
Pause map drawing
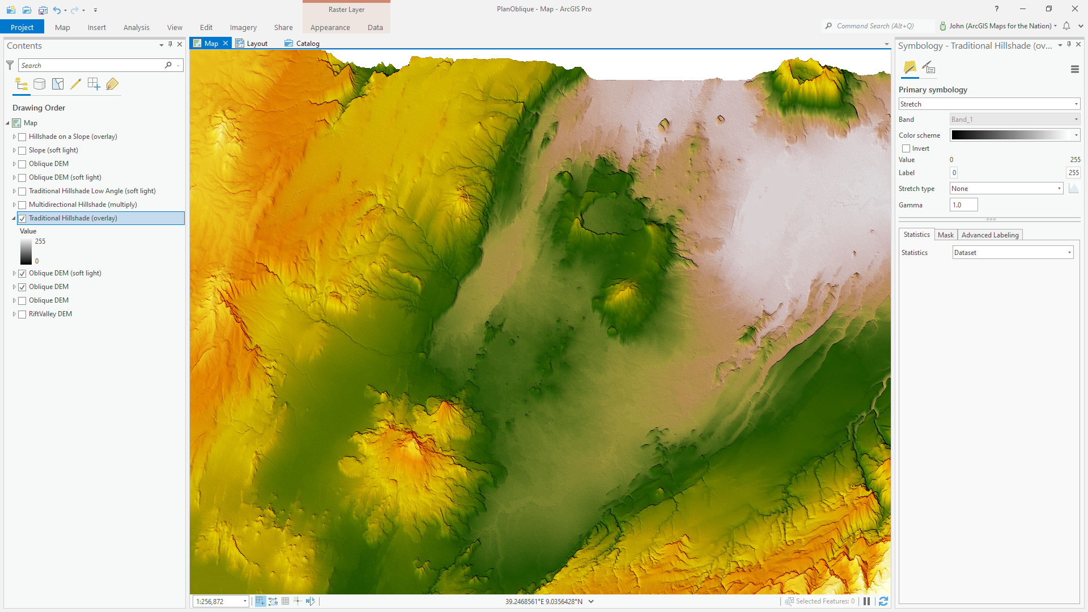coord(866,601)
